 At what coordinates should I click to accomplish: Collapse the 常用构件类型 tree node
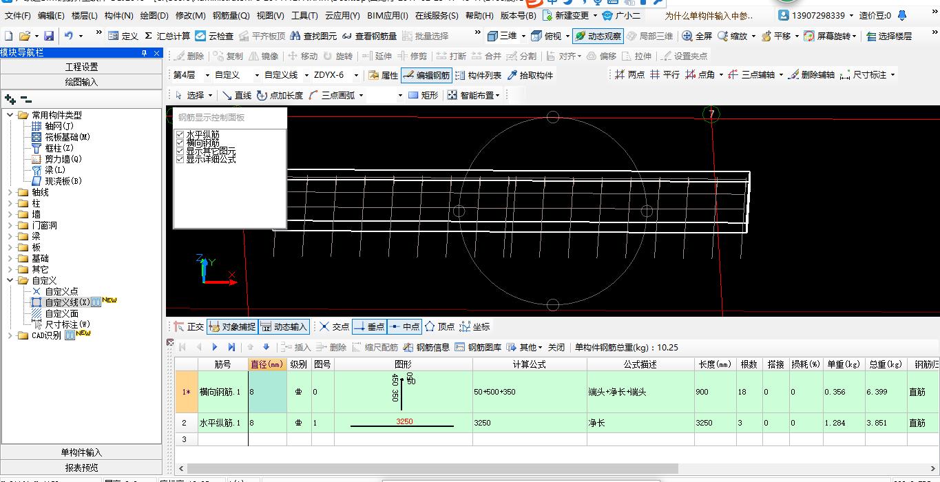pyautogui.click(x=10, y=115)
